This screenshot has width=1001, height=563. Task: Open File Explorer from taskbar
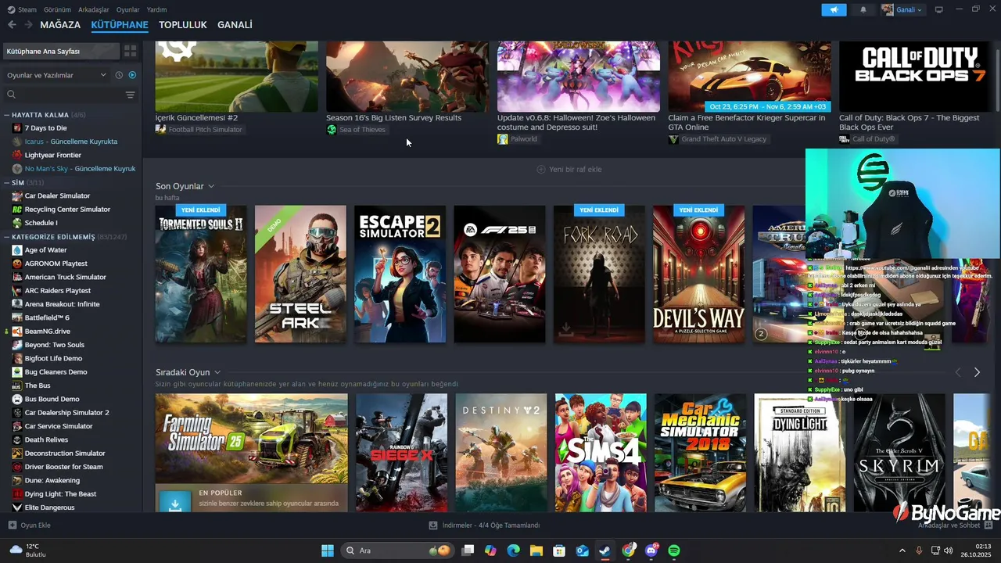click(536, 550)
